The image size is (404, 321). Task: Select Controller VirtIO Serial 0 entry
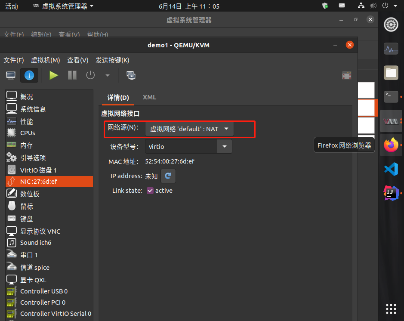49,314
